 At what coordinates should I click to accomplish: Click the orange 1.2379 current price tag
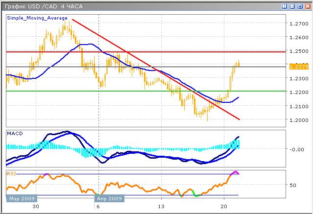pos(299,67)
